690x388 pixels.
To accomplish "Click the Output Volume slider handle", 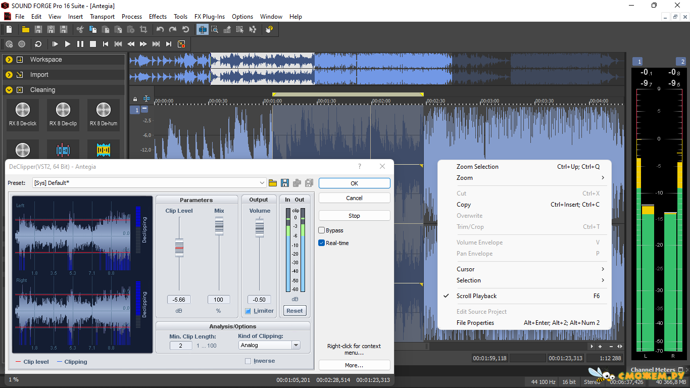I will pos(259,227).
